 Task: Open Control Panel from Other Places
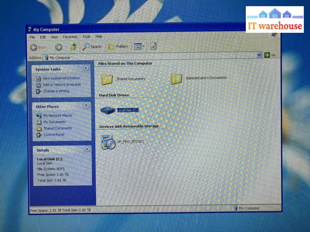[x=54, y=135]
